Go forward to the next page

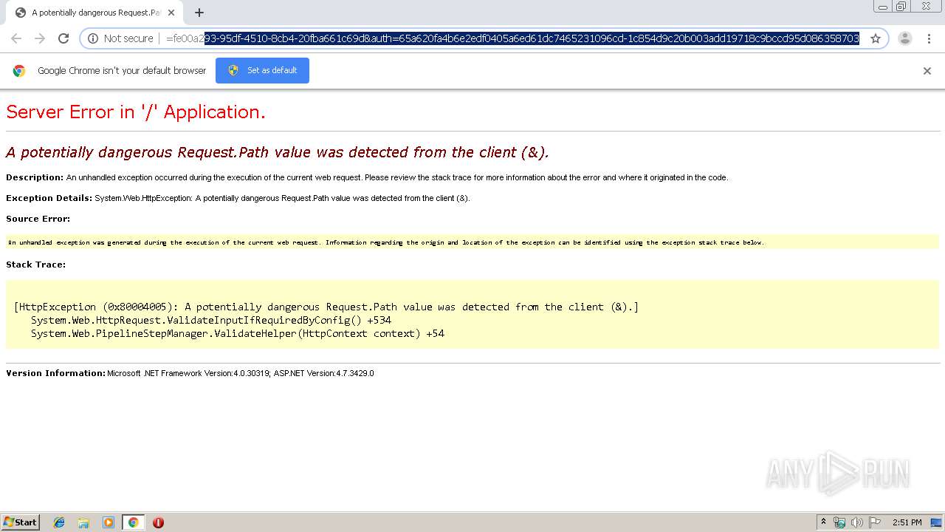pyautogui.click(x=40, y=38)
